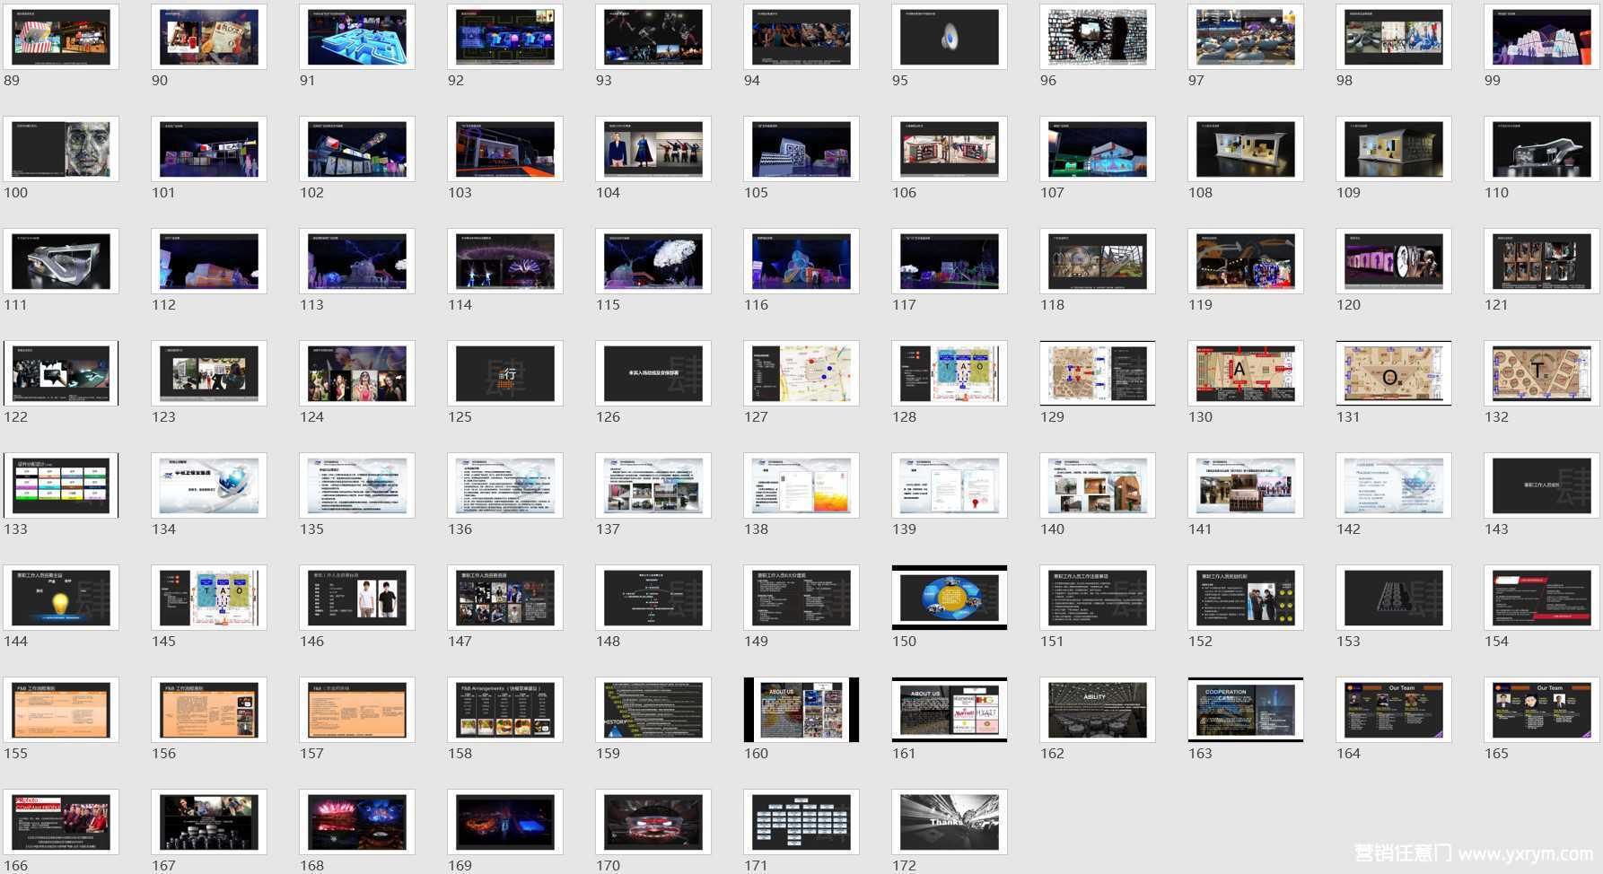
Task: Select slide 163 titled COOPERATION
Action: [1245, 710]
